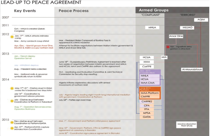Image resolution: width=214 pixels, height=136 pixels.
Task: Click the white MAA group box
Action: click(147, 62)
